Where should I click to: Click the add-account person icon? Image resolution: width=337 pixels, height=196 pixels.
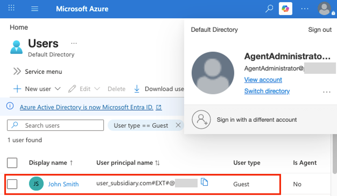pos(201,120)
